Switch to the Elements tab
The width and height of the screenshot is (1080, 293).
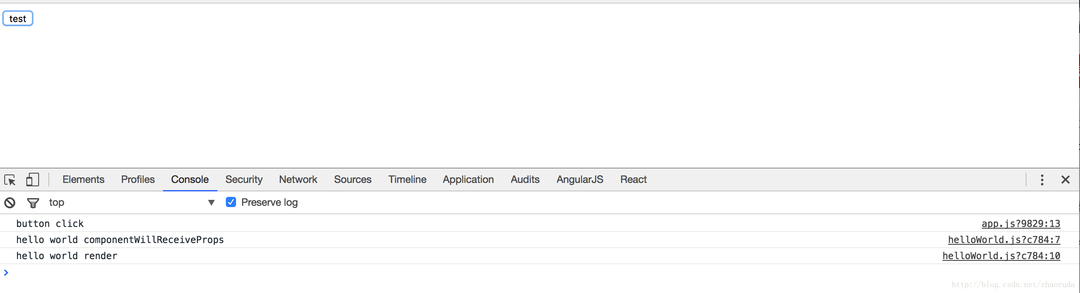pos(83,180)
